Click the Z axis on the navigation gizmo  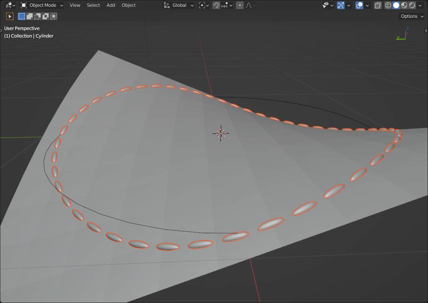(x=408, y=28)
